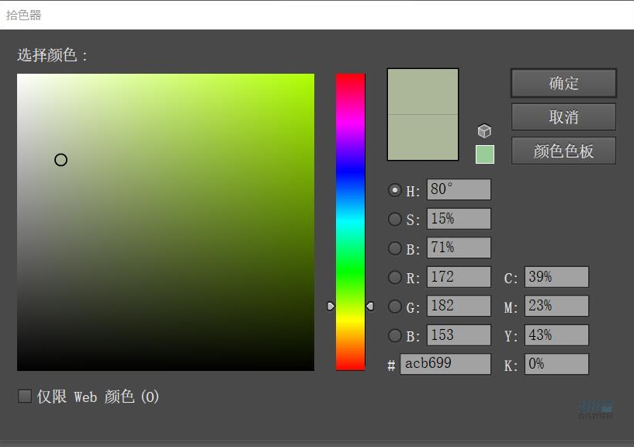
Task: Click the 确定 button
Action: (x=563, y=84)
